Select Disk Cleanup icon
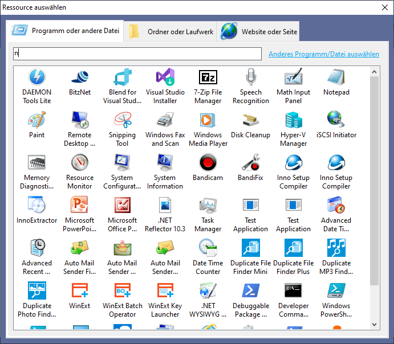This screenshot has height=344, width=394. coord(250,120)
